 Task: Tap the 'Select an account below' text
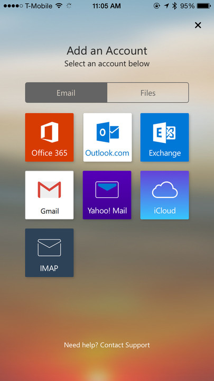coord(107,64)
